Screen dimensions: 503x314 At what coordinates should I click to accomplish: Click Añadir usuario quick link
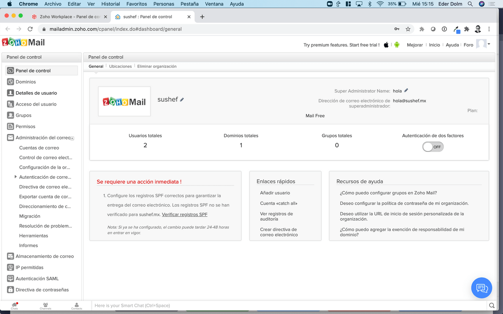tap(275, 193)
